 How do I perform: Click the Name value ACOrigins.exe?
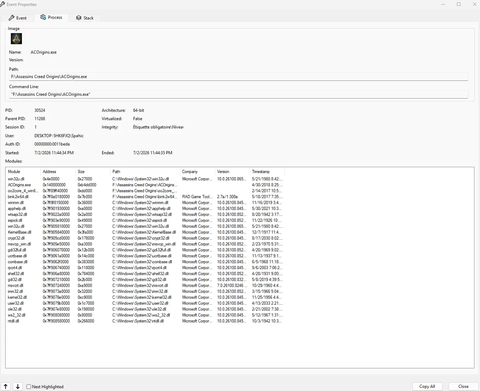tap(44, 52)
